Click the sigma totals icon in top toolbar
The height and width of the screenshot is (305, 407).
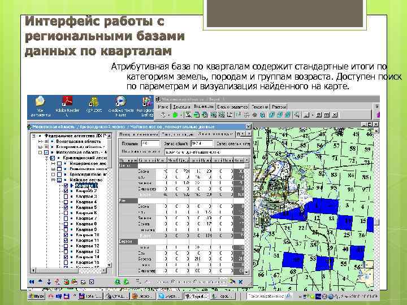coord(188,115)
